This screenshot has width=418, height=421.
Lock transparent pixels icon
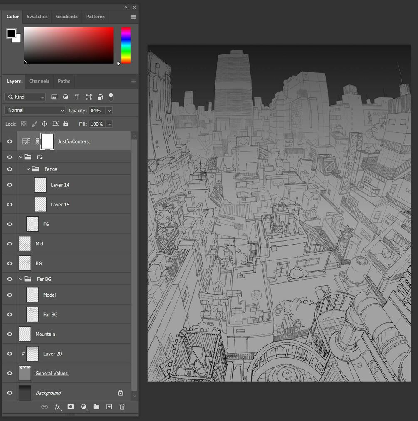click(24, 124)
